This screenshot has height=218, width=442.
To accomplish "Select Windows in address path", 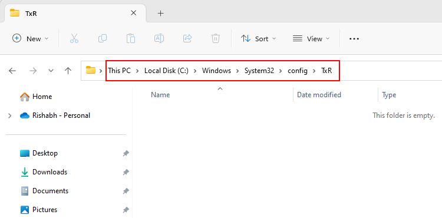I will click(216, 71).
